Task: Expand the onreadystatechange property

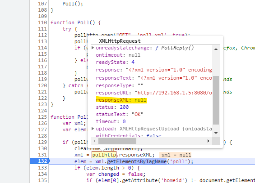Action: click(x=93, y=48)
